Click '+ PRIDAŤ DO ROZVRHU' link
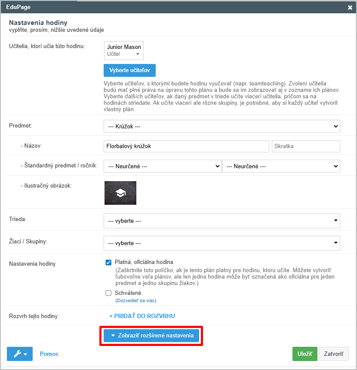Screen dimensions: 357x370 142,316
